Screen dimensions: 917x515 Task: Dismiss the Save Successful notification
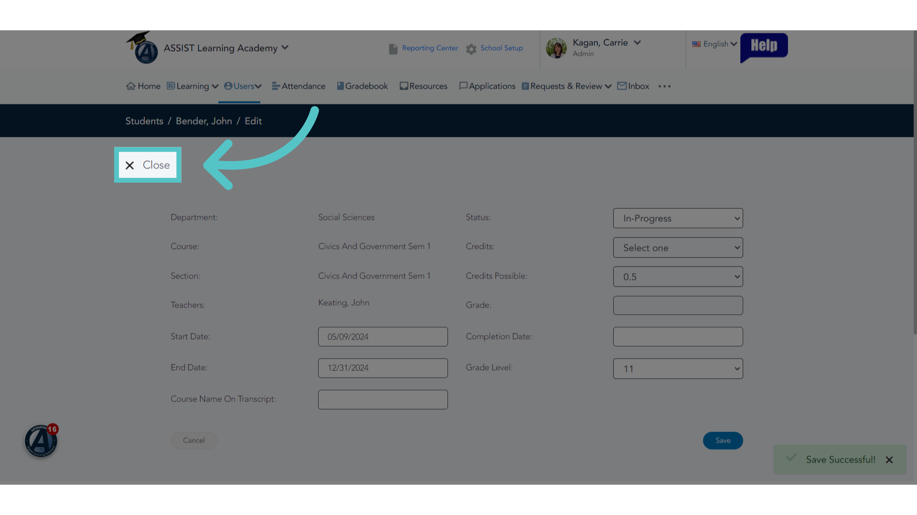(x=889, y=460)
